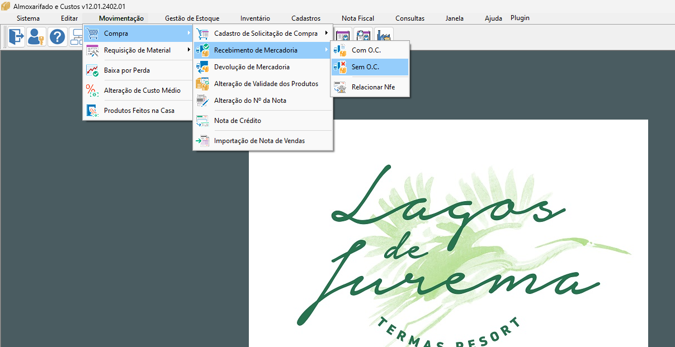Click the flowchart diagram toolbar icon

(77, 37)
